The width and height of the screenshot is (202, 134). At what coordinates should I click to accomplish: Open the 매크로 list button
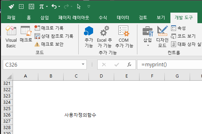click(26, 34)
